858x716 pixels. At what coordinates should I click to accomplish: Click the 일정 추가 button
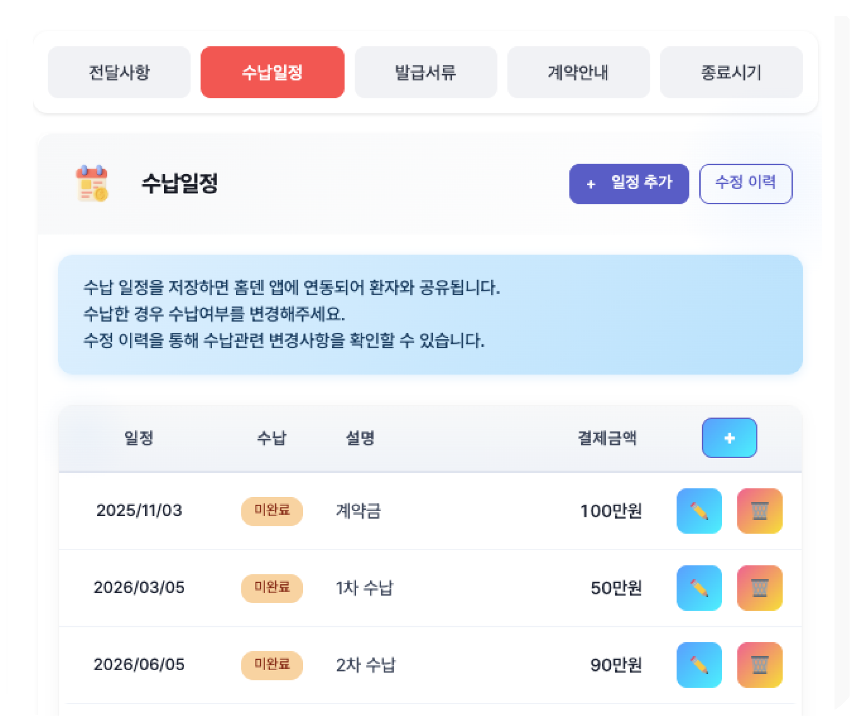(628, 184)
